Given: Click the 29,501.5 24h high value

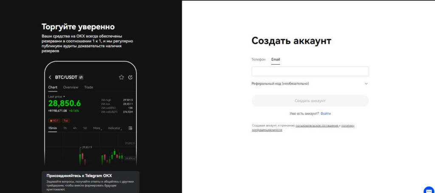Looking at the screenshot, I should 128,100.
